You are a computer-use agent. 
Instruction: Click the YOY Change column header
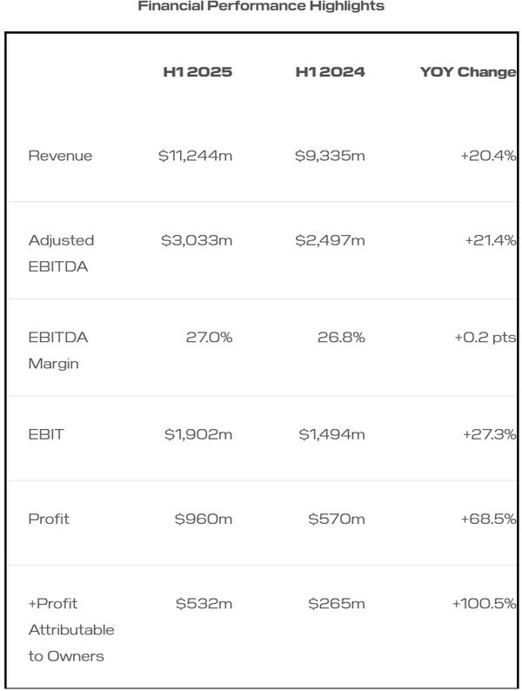point(468,72)
